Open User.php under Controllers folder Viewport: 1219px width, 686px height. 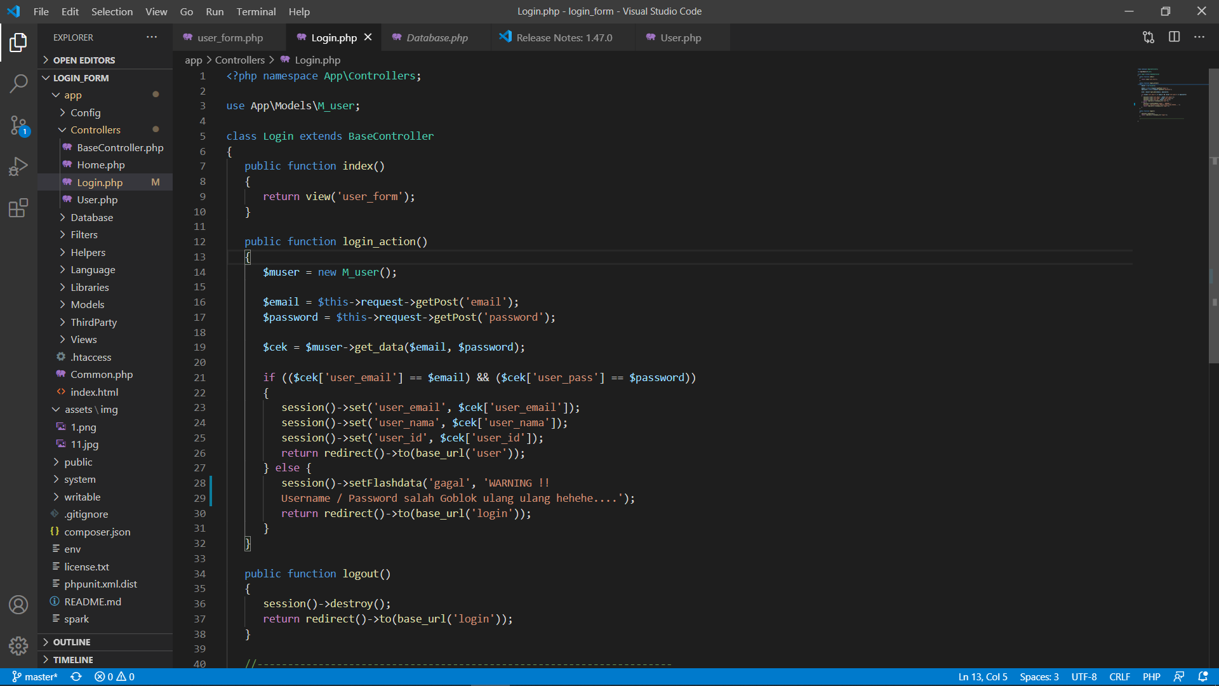pos(105,199)
